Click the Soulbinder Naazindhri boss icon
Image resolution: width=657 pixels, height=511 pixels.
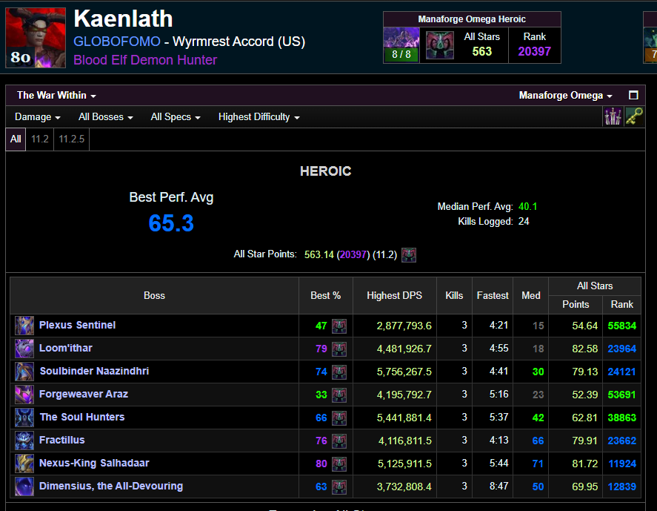tap(24, 372)
